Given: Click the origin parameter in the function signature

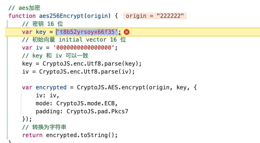Looking at the screenshot, I should click(97, 16).
